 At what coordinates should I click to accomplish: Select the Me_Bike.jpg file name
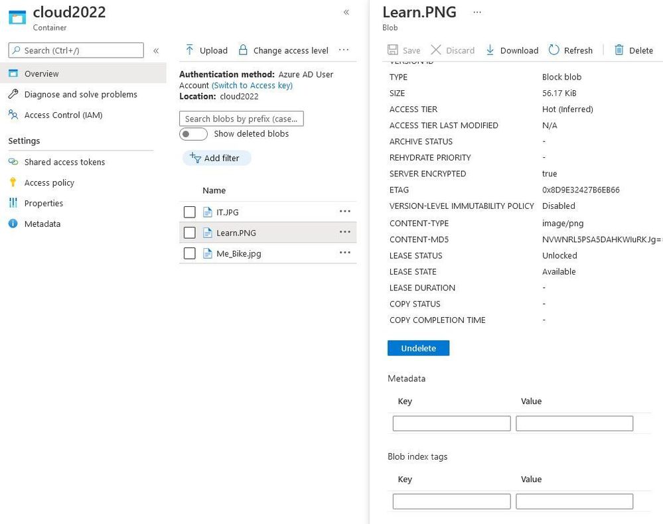click(238, 253)
